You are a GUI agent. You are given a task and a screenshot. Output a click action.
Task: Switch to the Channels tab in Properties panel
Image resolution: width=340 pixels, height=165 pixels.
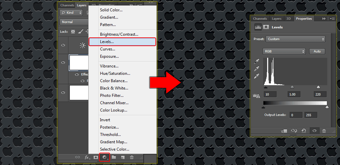click(260, 19)
